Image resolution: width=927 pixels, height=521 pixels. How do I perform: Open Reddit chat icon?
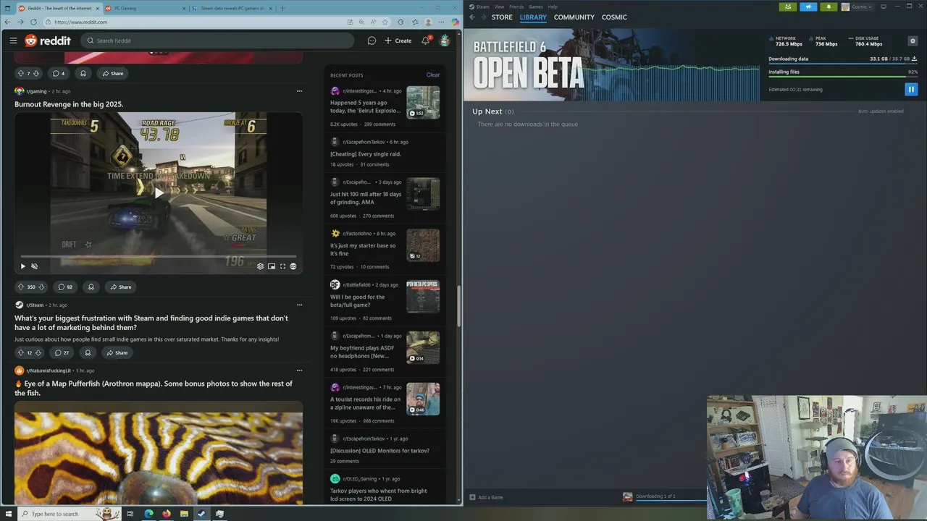372,41
